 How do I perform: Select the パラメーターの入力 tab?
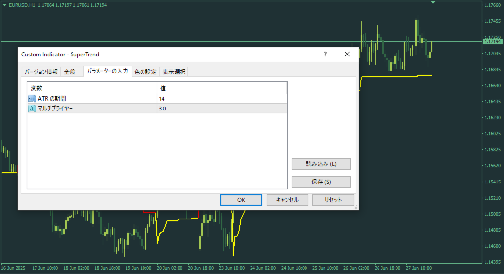point(108,71)
